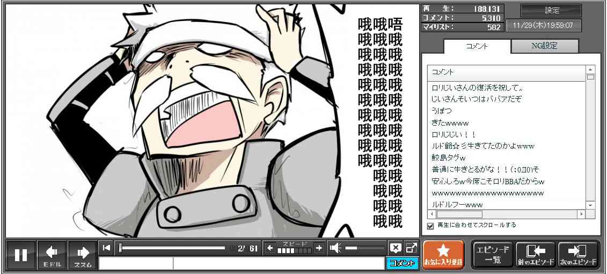The height and width of the screenshot is (274, 607).
Task: Go to next episode (次のエピソード)
Action: tap(578, 255)
